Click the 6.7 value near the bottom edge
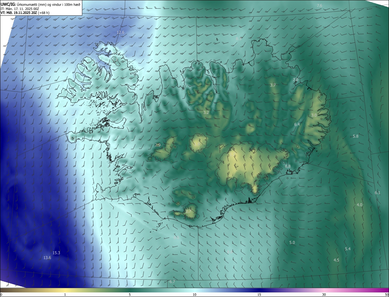The width and height of the screenshot is (389, 297). (x=172, y=282)
